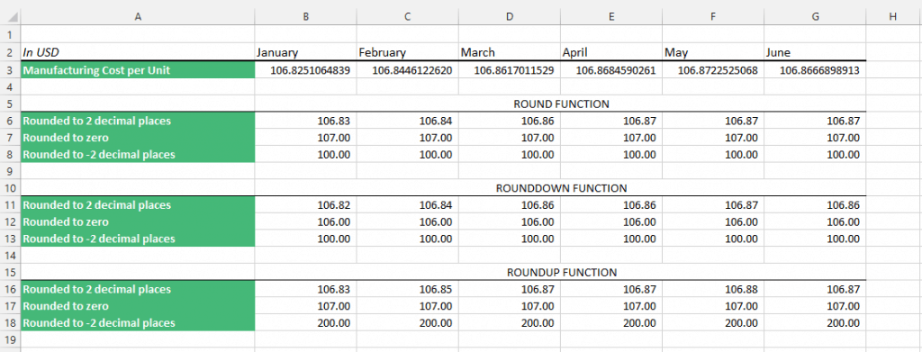Viewport: 922px width, 352px height.
Task: Select March cost value 106.8617011529
Action: (x=510, y=70)
